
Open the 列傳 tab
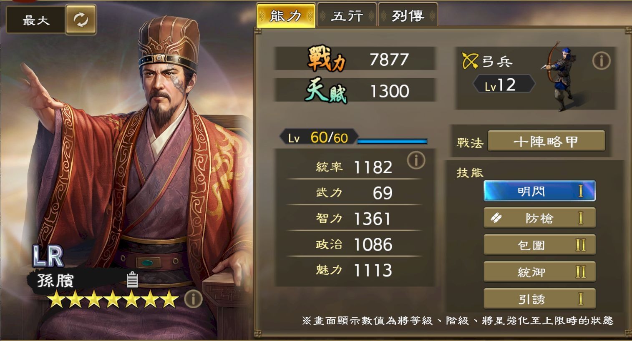[408, 16]
